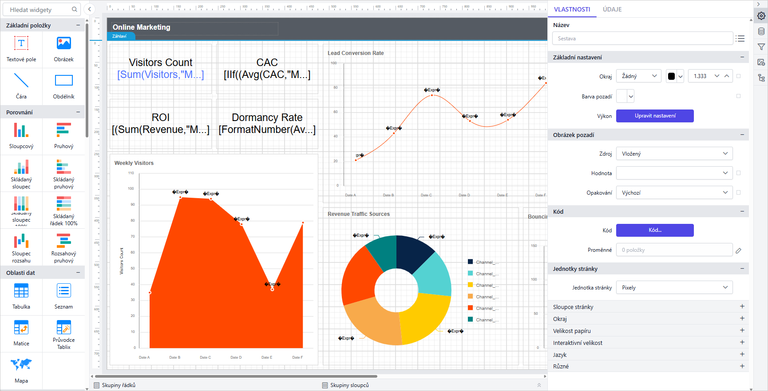Select the Obdélník rectangle widget
This screenshot has height=391, width=768.
coord(64,86)
